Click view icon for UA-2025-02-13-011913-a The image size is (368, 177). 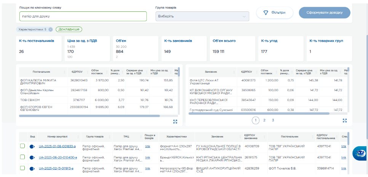point(32,168)
